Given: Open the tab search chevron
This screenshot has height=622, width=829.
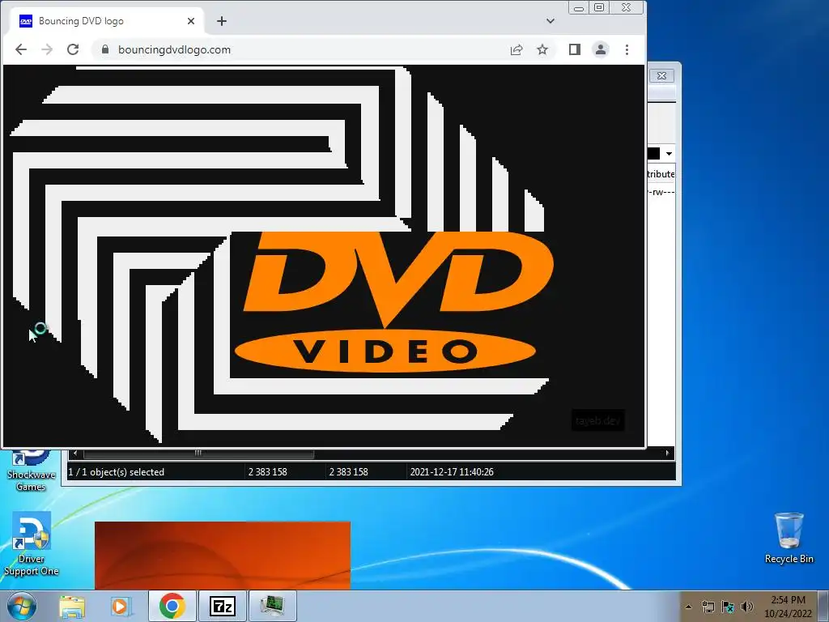Looking at the screenshot, I should (551, 21).
